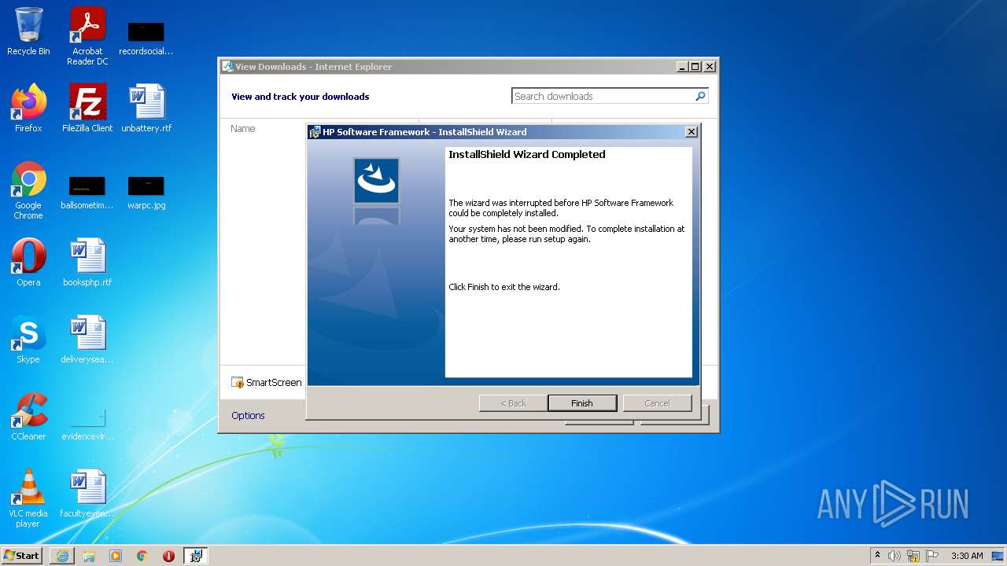
Task: Click the Start button
Action: [x=22, y=556]
